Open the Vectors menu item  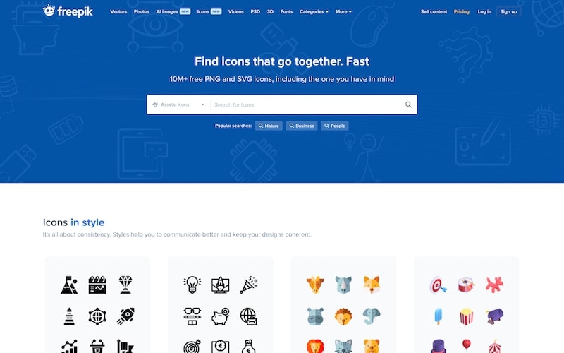click(x=118, y=11)
